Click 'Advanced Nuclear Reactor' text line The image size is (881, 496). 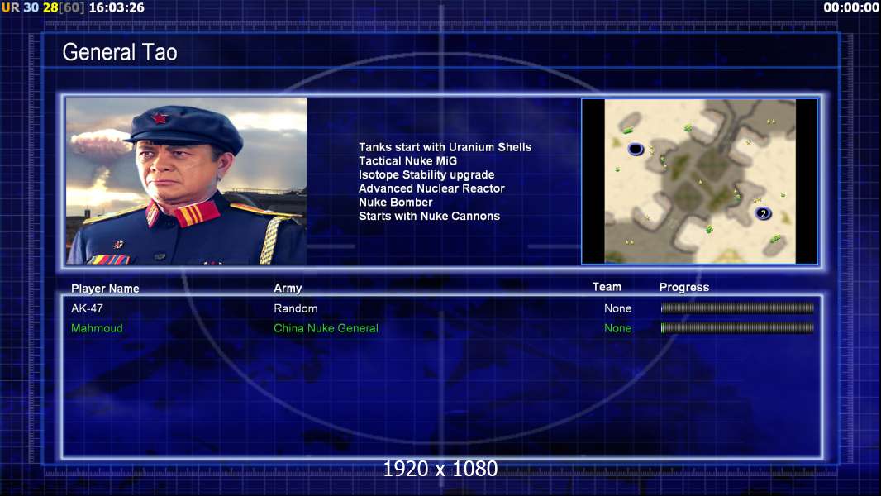click(x=431, y=188)
